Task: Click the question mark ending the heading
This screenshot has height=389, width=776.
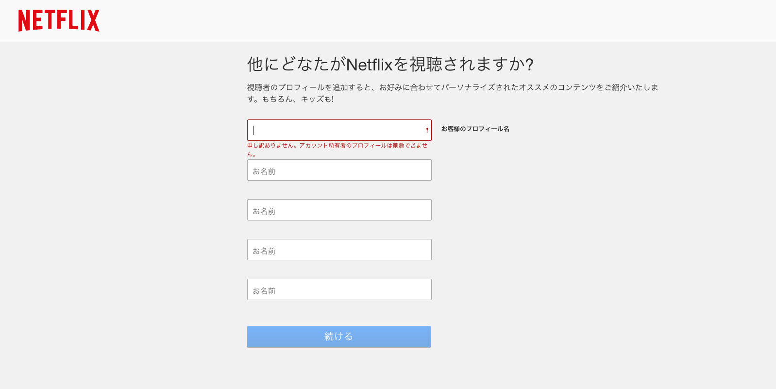Action: pyautogui.click(x=529, y=65)
